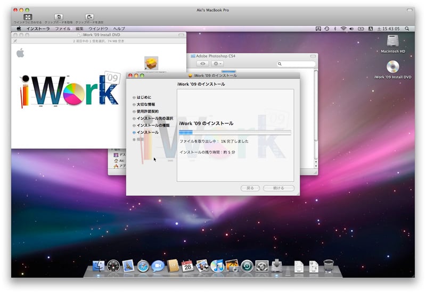Open Dashboard from the dock
This screenshot has width=426, height=293.
113,266
